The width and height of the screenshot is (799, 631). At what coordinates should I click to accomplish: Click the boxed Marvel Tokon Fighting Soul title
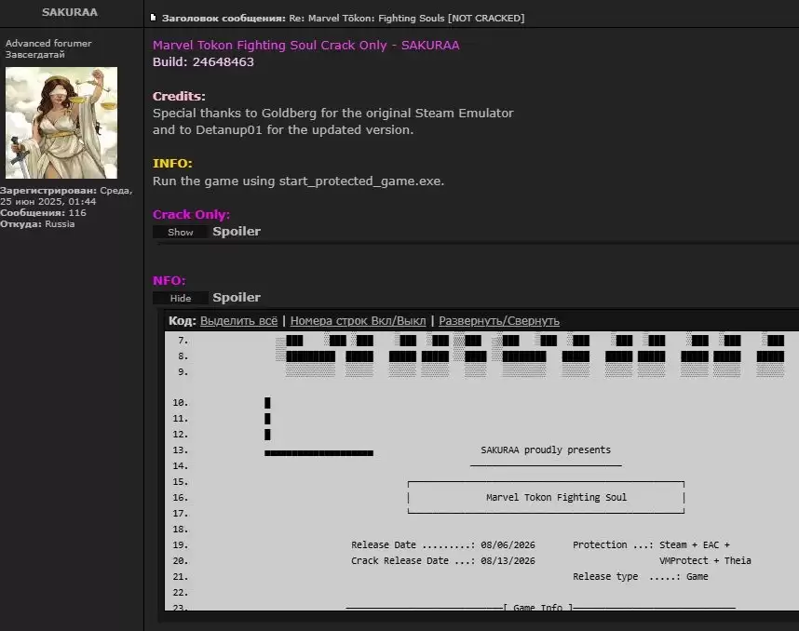pos(556,497)
